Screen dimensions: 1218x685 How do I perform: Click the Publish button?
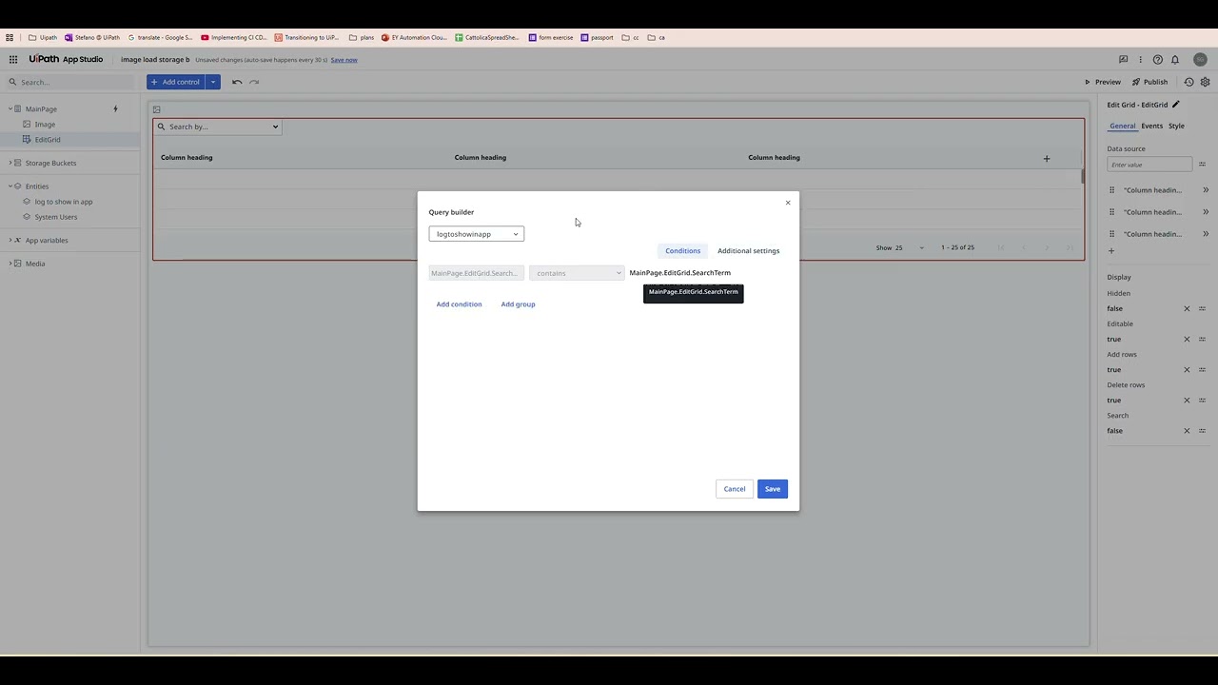[x=1149, y=82]
